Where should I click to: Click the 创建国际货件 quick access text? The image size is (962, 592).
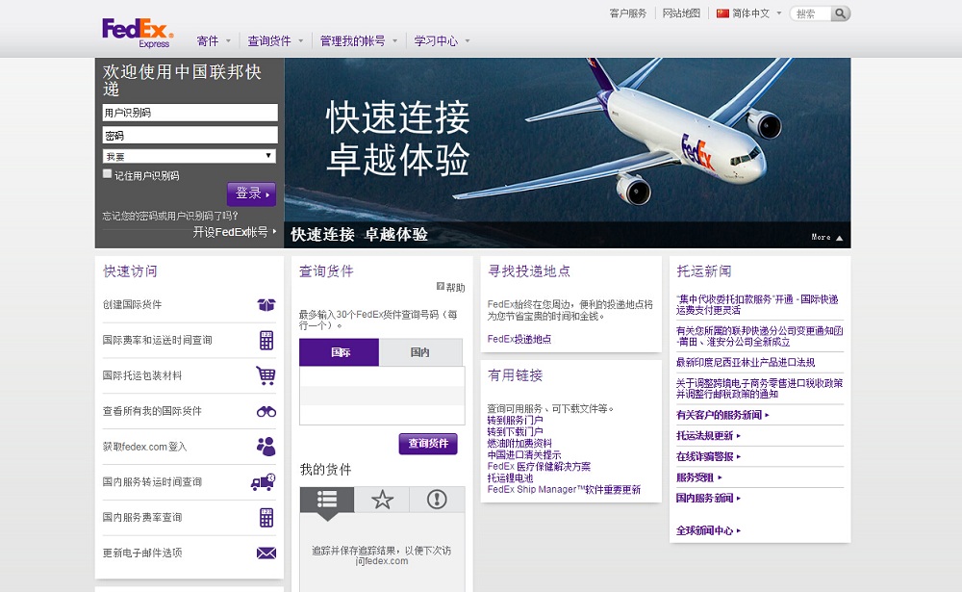(x=133, y=304)
